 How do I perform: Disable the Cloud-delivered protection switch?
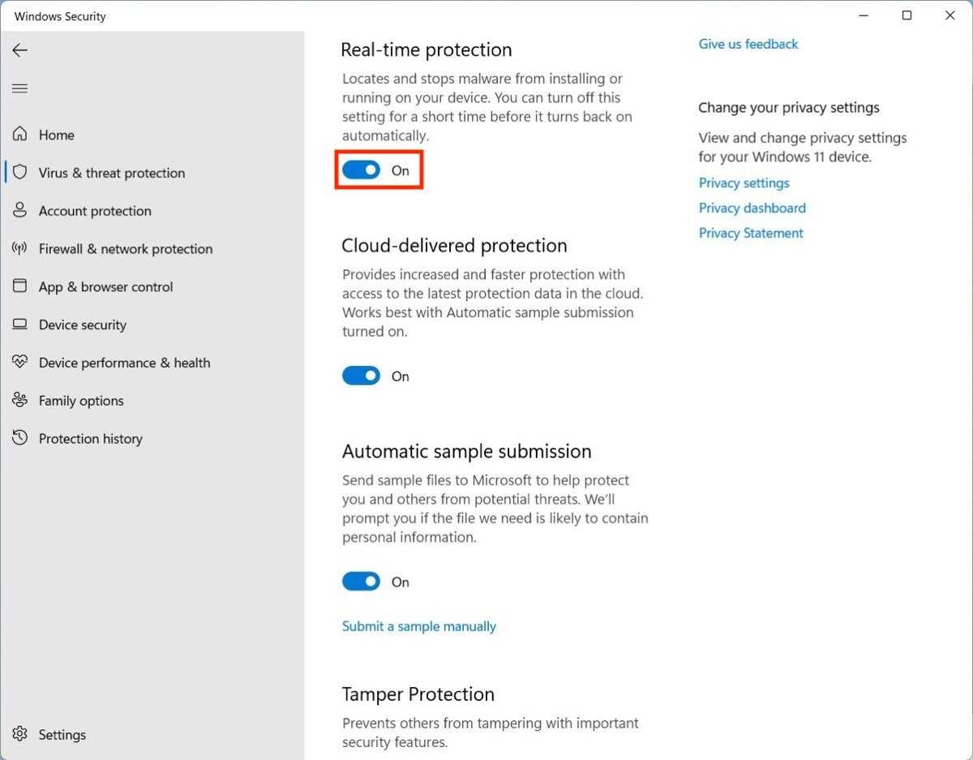(362, 376)
